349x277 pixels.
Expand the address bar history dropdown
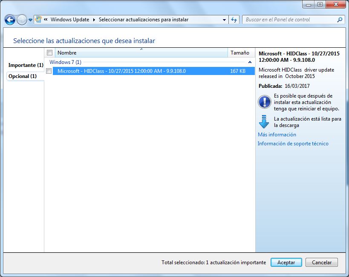pyautogui.click(x=224, y=20)
